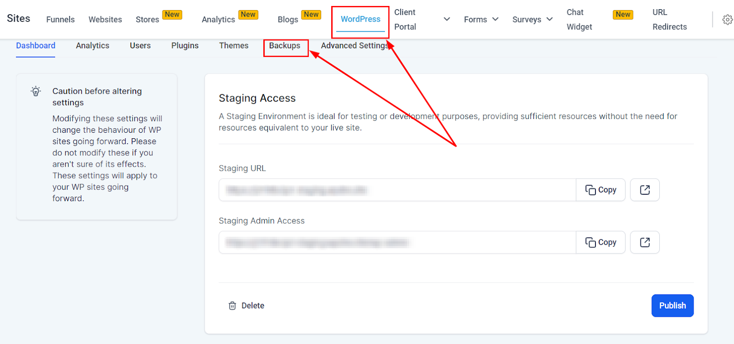
Task: Click the New badge beside Stores
Action: tap(172, 15)
